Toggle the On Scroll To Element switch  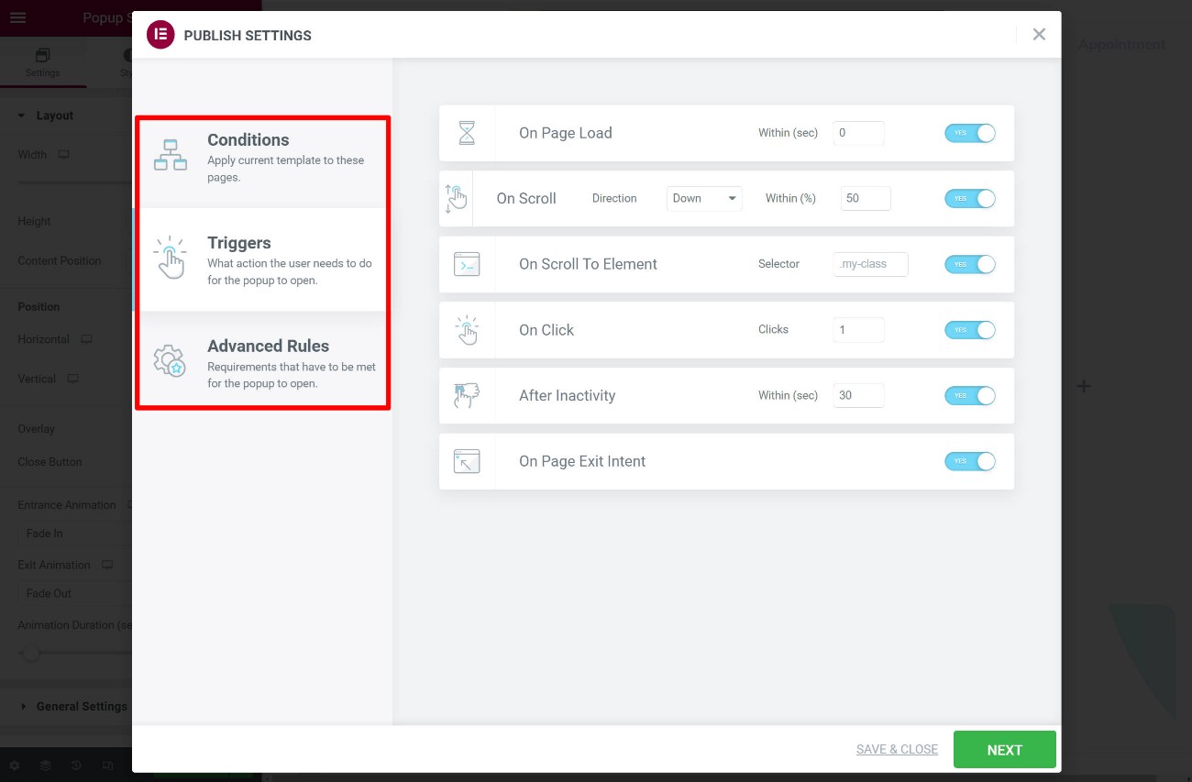tap(970, 264)
